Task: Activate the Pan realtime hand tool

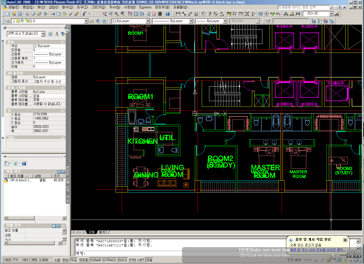Action: click(105, 14)
